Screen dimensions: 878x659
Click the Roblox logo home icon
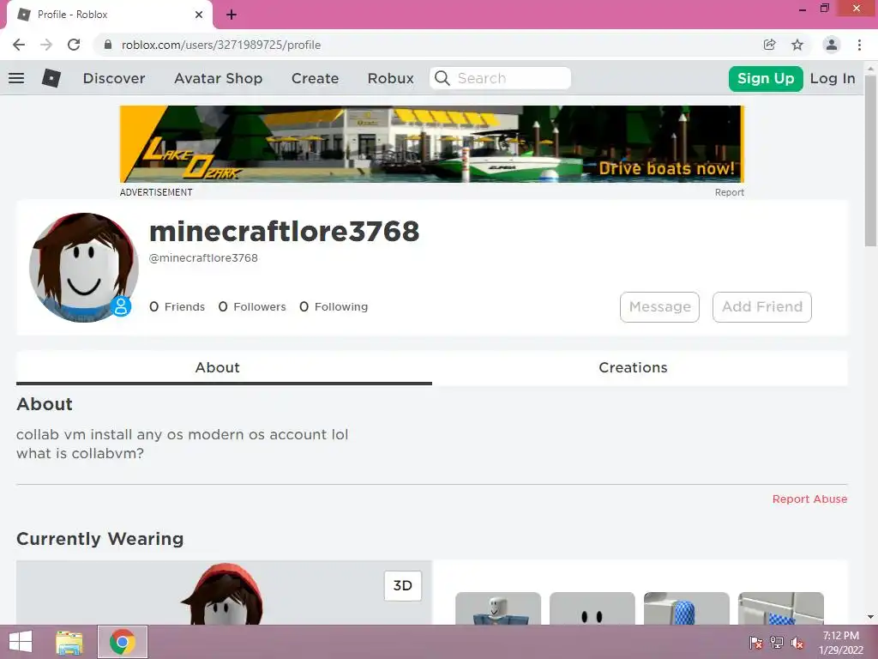coord(51,78)
